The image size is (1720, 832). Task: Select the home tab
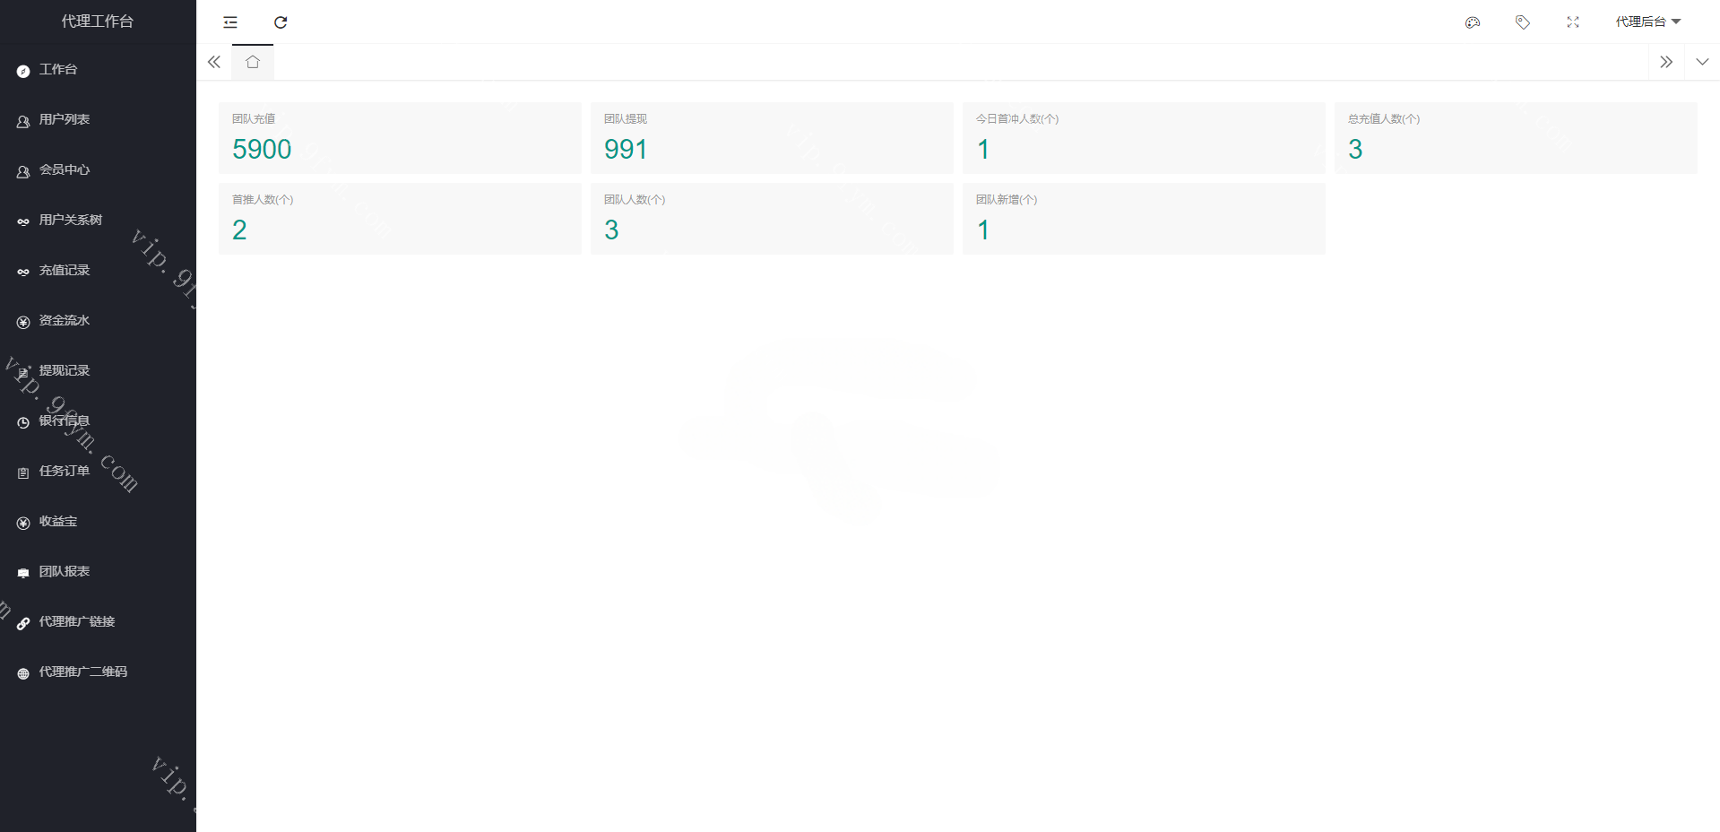click(x=253, y=62)
